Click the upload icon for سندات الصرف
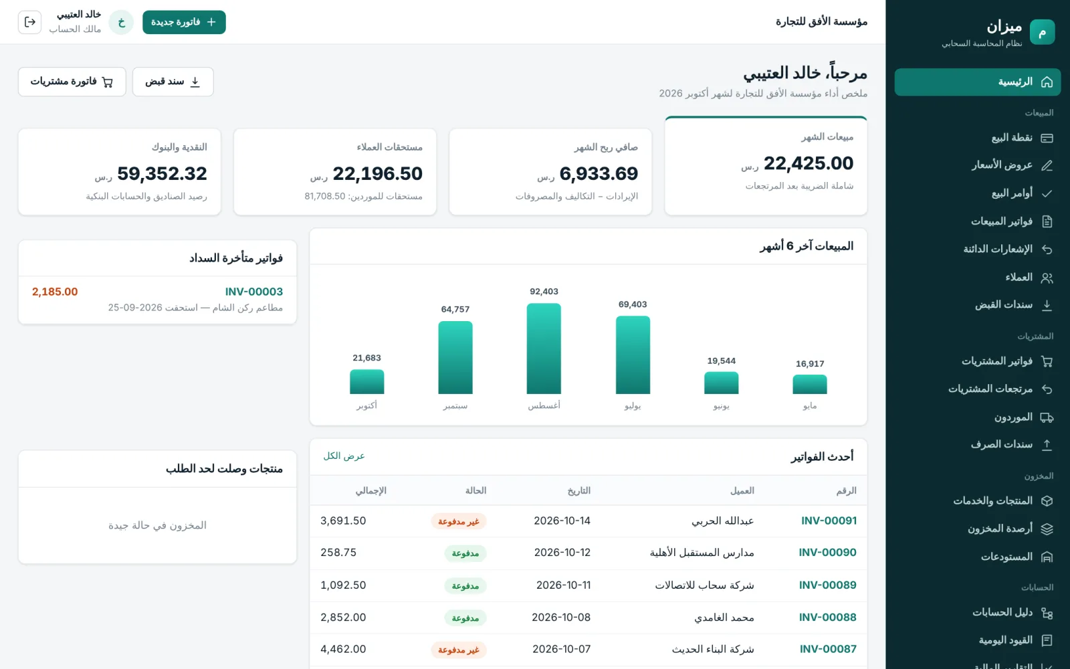 coord(1047,445)
